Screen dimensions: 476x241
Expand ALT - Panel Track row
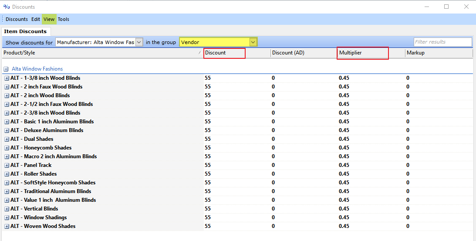pyautogui.click(x=7, y=166)
